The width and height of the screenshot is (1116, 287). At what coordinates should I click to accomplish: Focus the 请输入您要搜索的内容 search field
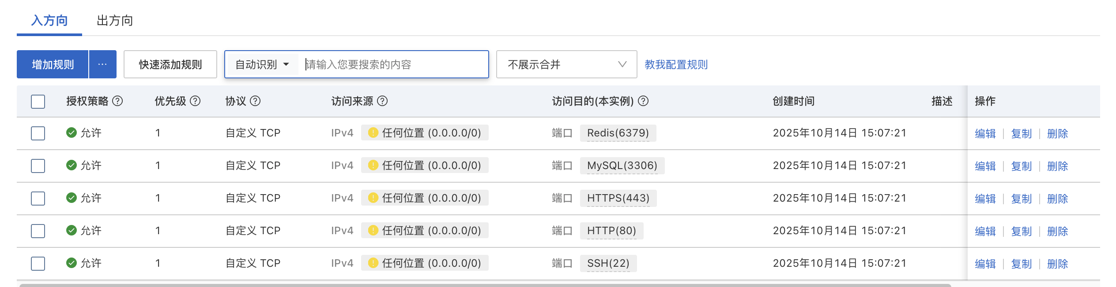pyautogui.click(x=393, y=65)
